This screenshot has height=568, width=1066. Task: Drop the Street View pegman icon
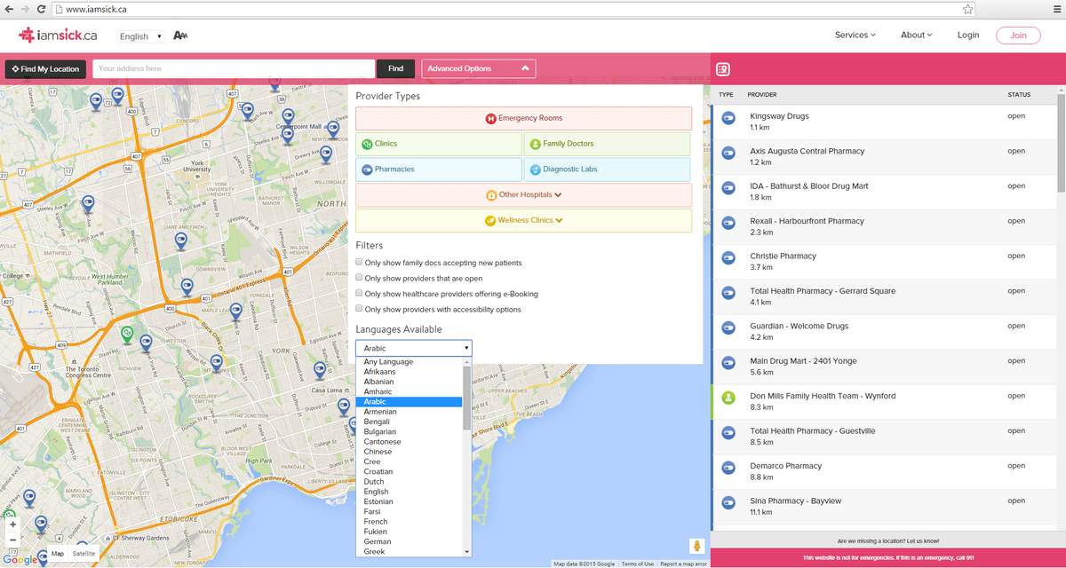pos(696,547)
